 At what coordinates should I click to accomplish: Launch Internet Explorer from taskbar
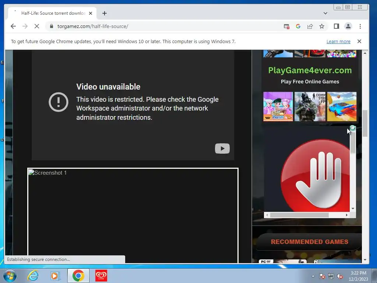coord(33,276)
